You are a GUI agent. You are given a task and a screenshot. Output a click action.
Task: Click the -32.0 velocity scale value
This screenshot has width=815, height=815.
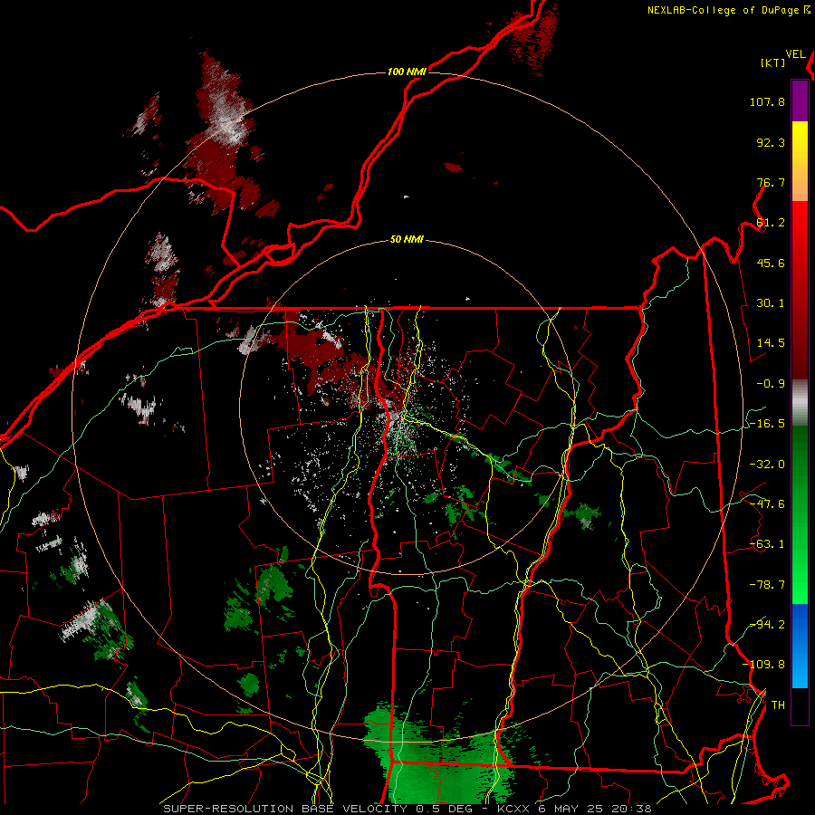tap(767, 465)
